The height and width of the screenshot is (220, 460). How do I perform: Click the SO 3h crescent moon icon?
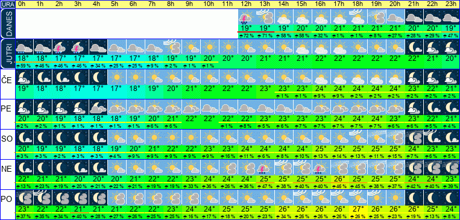point(80,137)
